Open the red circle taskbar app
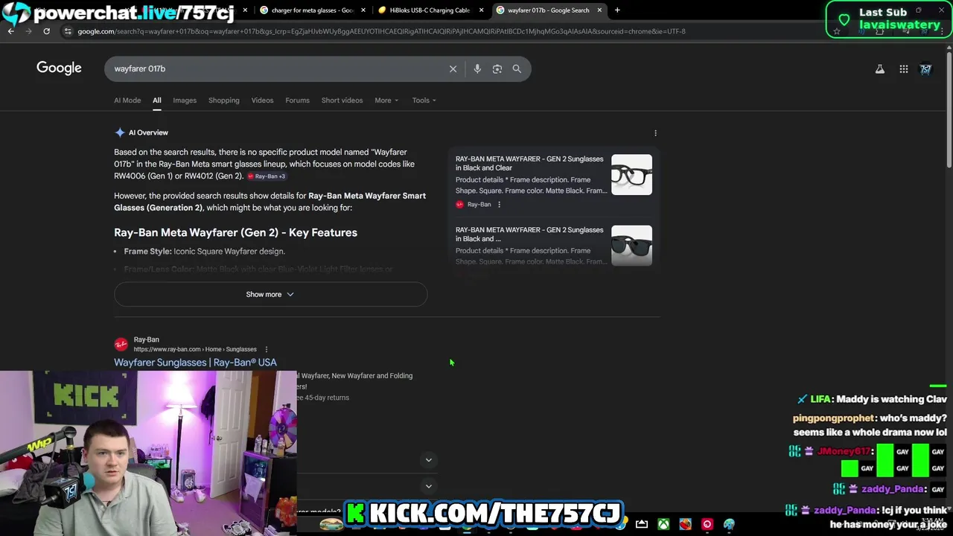The height and width of the screenshot is (536, 953). click(707, 524)
